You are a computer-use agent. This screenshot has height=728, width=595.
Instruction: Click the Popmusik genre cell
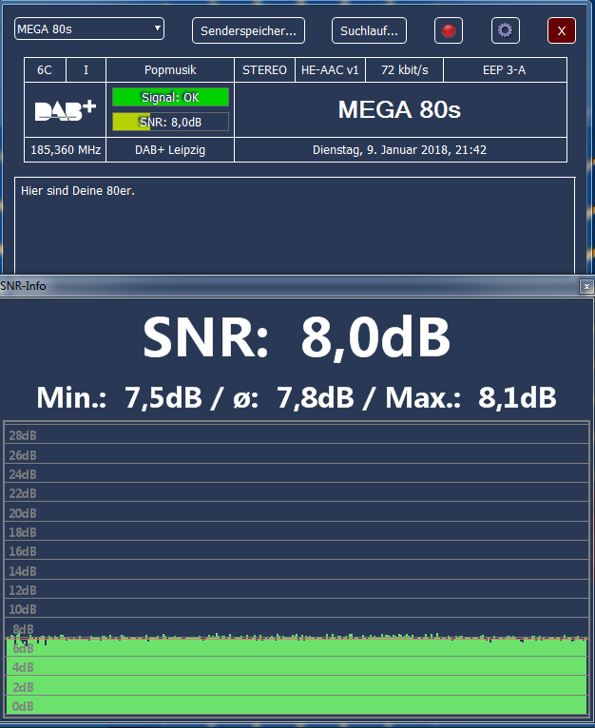click(x=170, y=70)
